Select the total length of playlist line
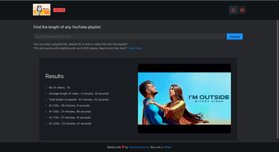This screenshot has width=279, height=152. pos(79,100)
